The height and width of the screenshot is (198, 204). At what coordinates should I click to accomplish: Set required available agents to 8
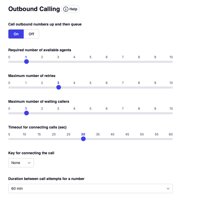click(139, 62)
